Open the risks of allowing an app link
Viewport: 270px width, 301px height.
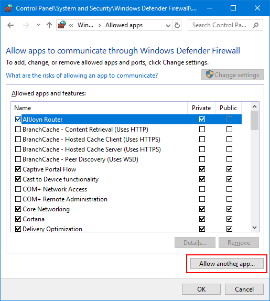(x=82, y=76)
